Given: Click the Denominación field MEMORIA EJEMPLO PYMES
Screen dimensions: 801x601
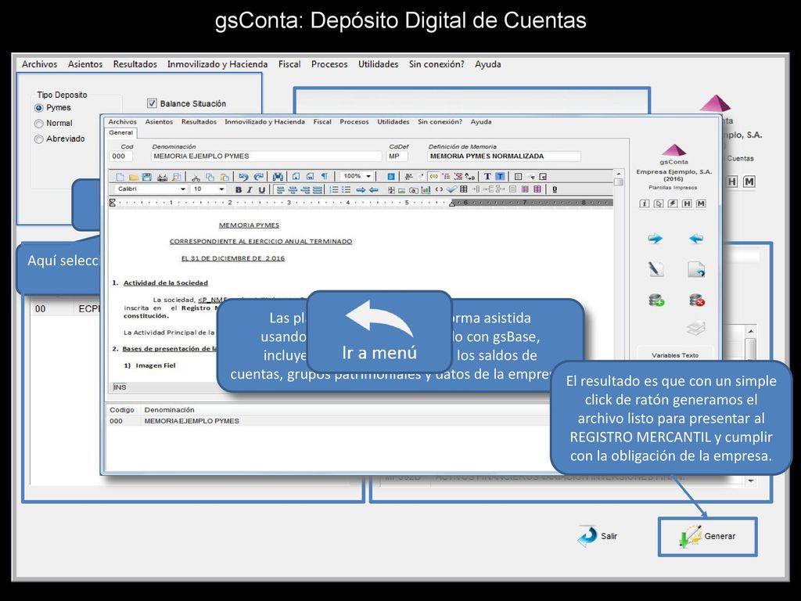Looking at the screenshot, I should (266, 157).
